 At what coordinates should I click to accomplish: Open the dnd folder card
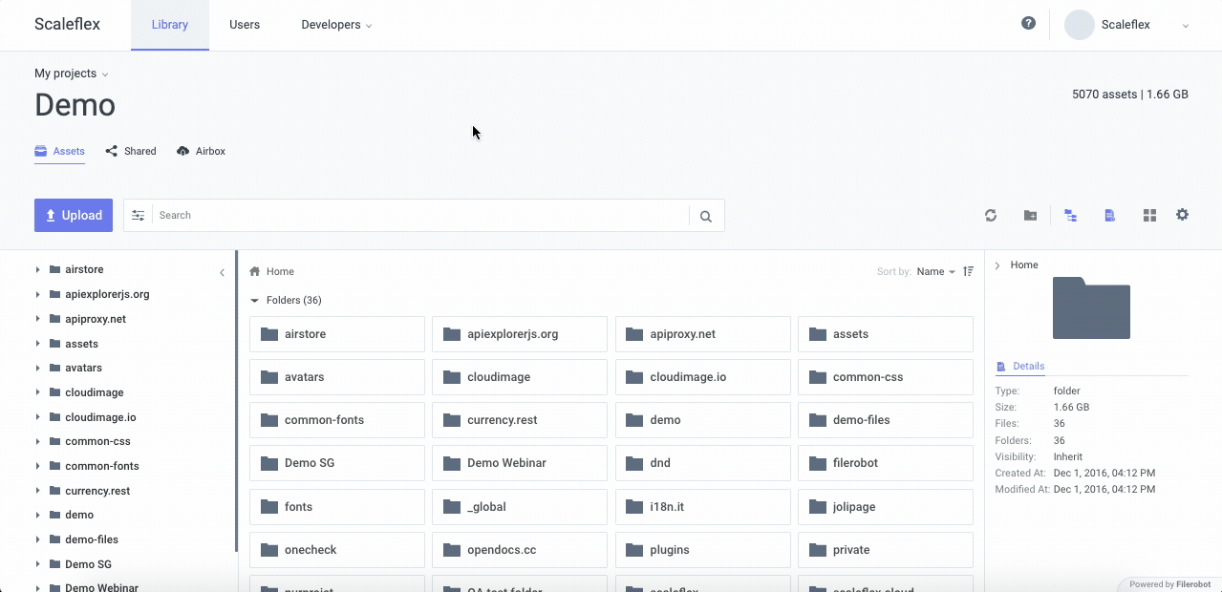click(703, 463)
